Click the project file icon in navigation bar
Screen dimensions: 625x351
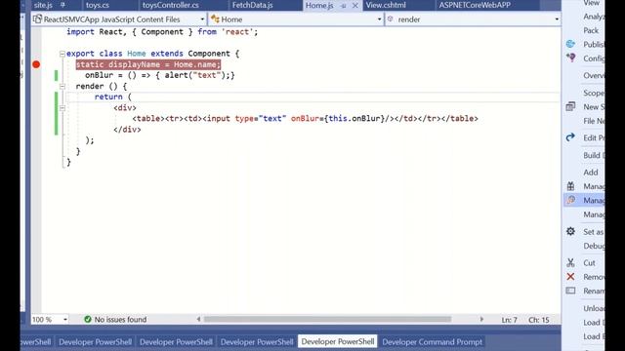[37, 19]
